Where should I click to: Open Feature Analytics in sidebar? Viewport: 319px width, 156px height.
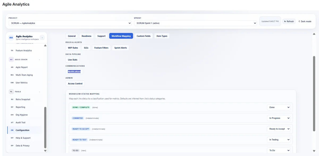tap(24, 51)
